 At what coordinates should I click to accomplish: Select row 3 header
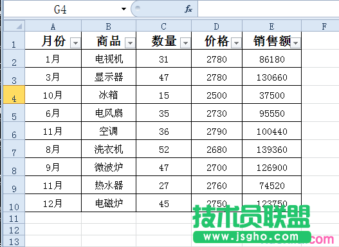14,77
